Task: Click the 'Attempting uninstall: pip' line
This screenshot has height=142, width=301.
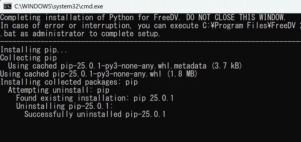Action: pyautogui.click(x=59, y=90)
